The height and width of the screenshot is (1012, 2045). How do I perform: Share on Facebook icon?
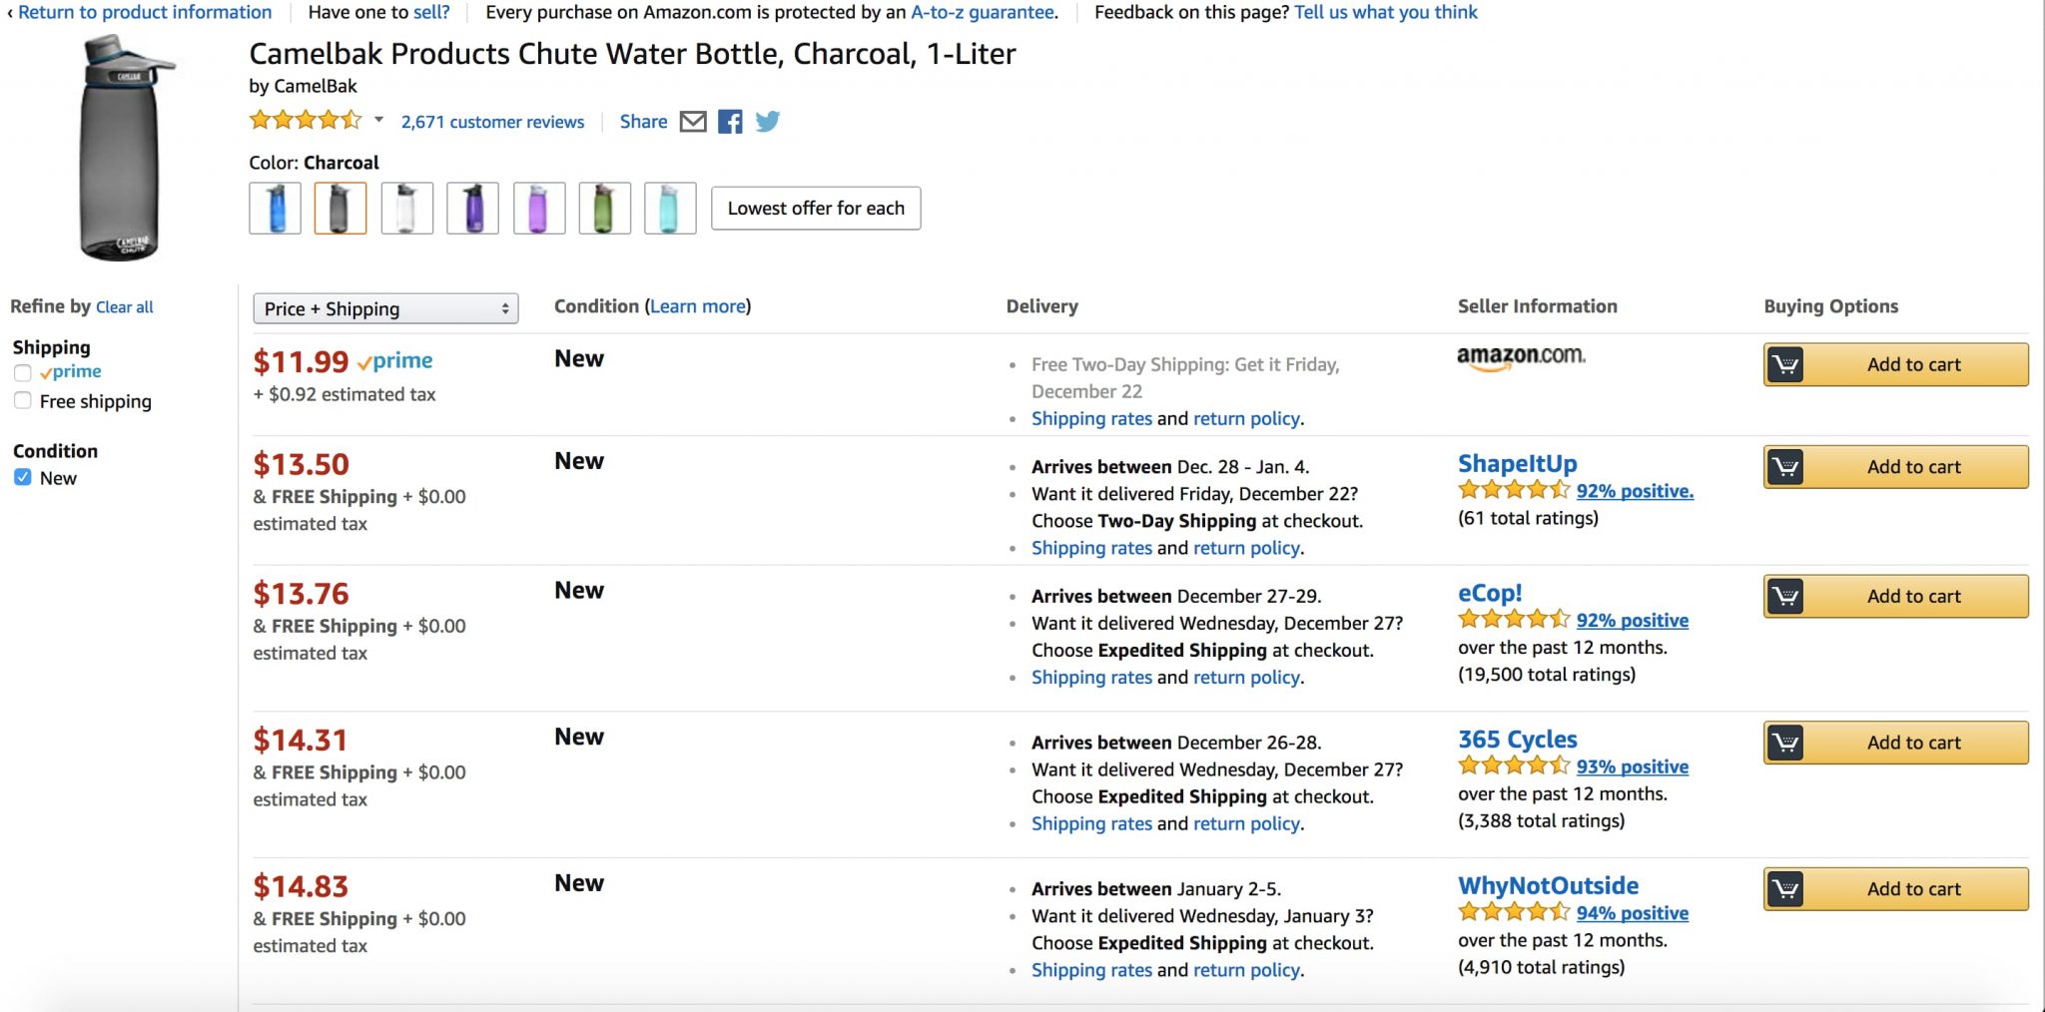(730, 122)
